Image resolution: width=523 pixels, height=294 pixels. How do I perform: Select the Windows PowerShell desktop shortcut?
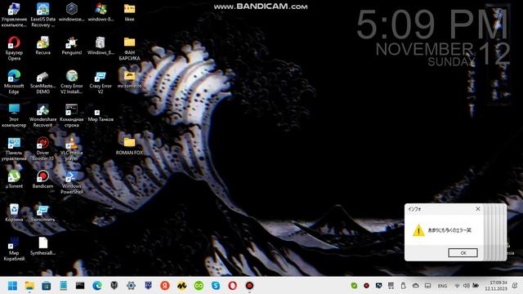(x=72, y=182)
